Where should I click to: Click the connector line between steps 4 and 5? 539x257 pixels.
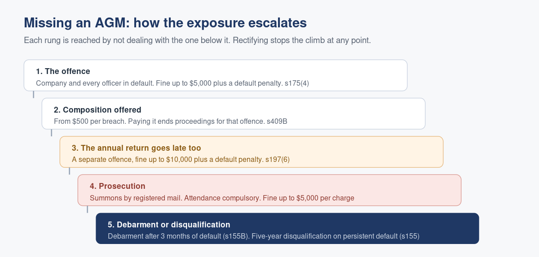(x=87, y=209)
